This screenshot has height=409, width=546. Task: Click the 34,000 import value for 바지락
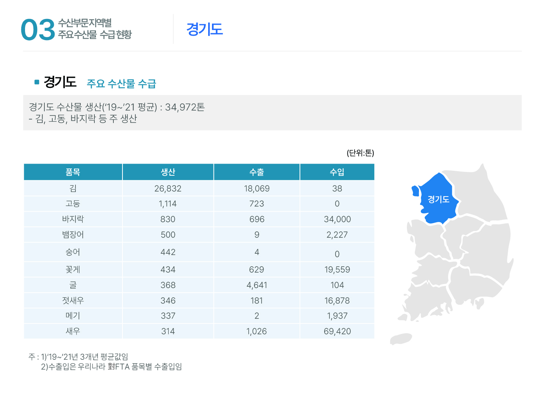pyautogui.click(x=337, y=219)
